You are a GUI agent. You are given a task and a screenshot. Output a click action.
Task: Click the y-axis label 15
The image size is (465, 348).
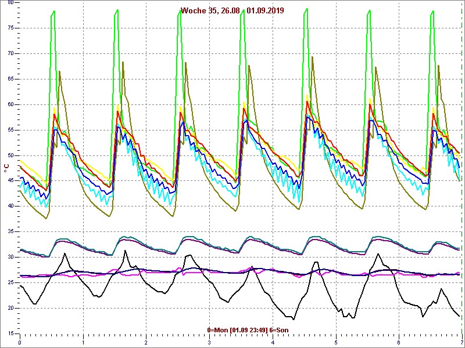point(10,333)
